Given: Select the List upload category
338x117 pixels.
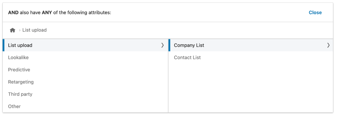Looking at the screenshot, I should pos(20,45).
